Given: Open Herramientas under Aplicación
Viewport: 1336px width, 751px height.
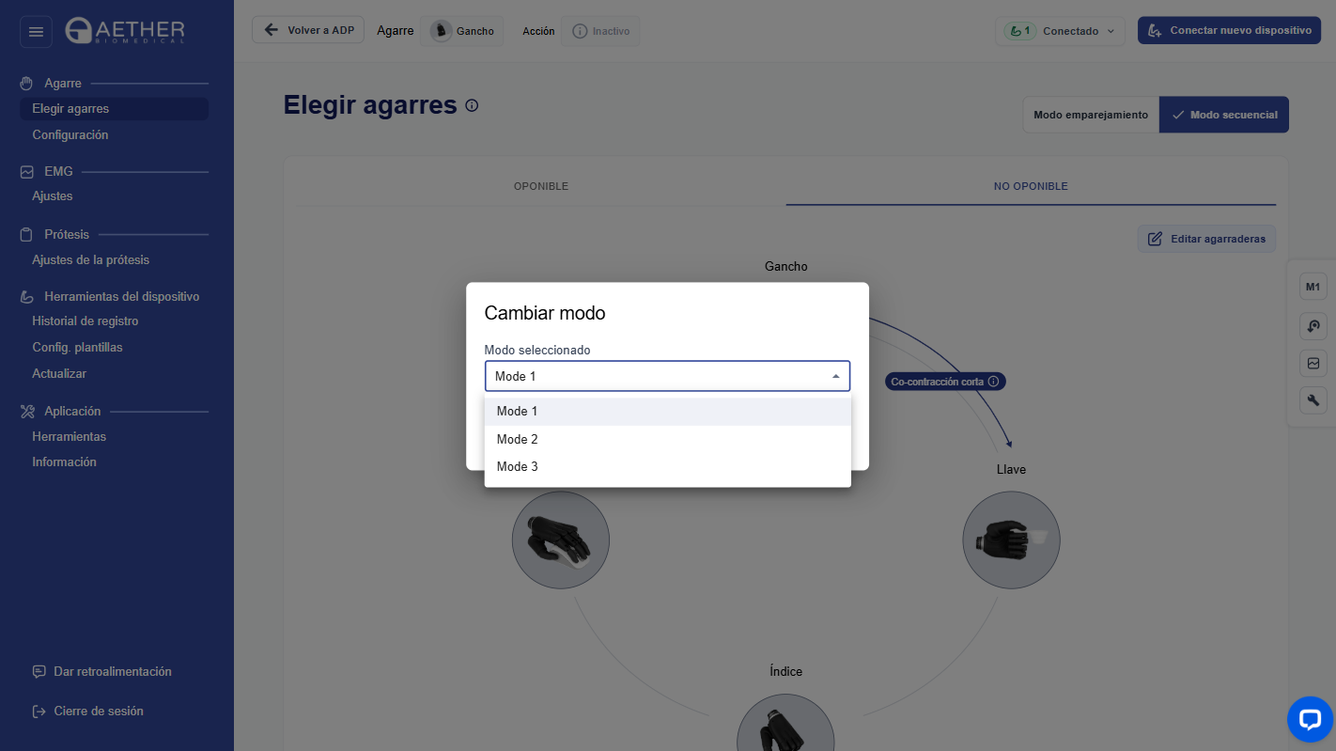Looking at the screenshot, I should tap(70, 437).
